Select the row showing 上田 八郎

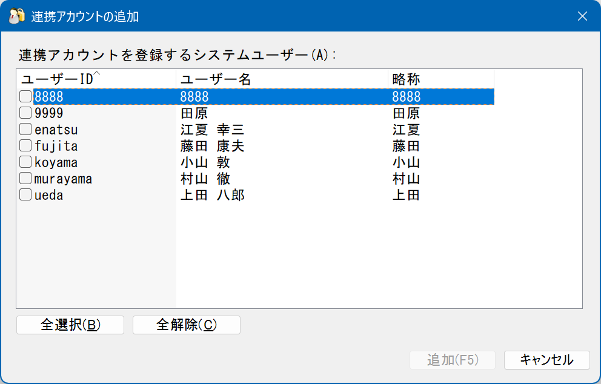[x=242, y=194]
